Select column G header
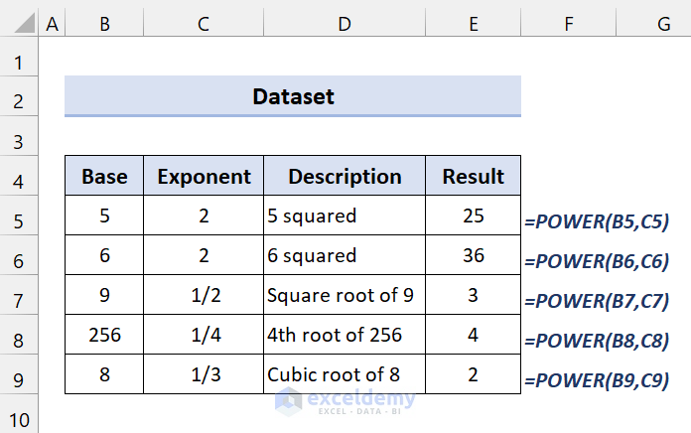This screenshot has height=433, width=691. coord(654,24)
